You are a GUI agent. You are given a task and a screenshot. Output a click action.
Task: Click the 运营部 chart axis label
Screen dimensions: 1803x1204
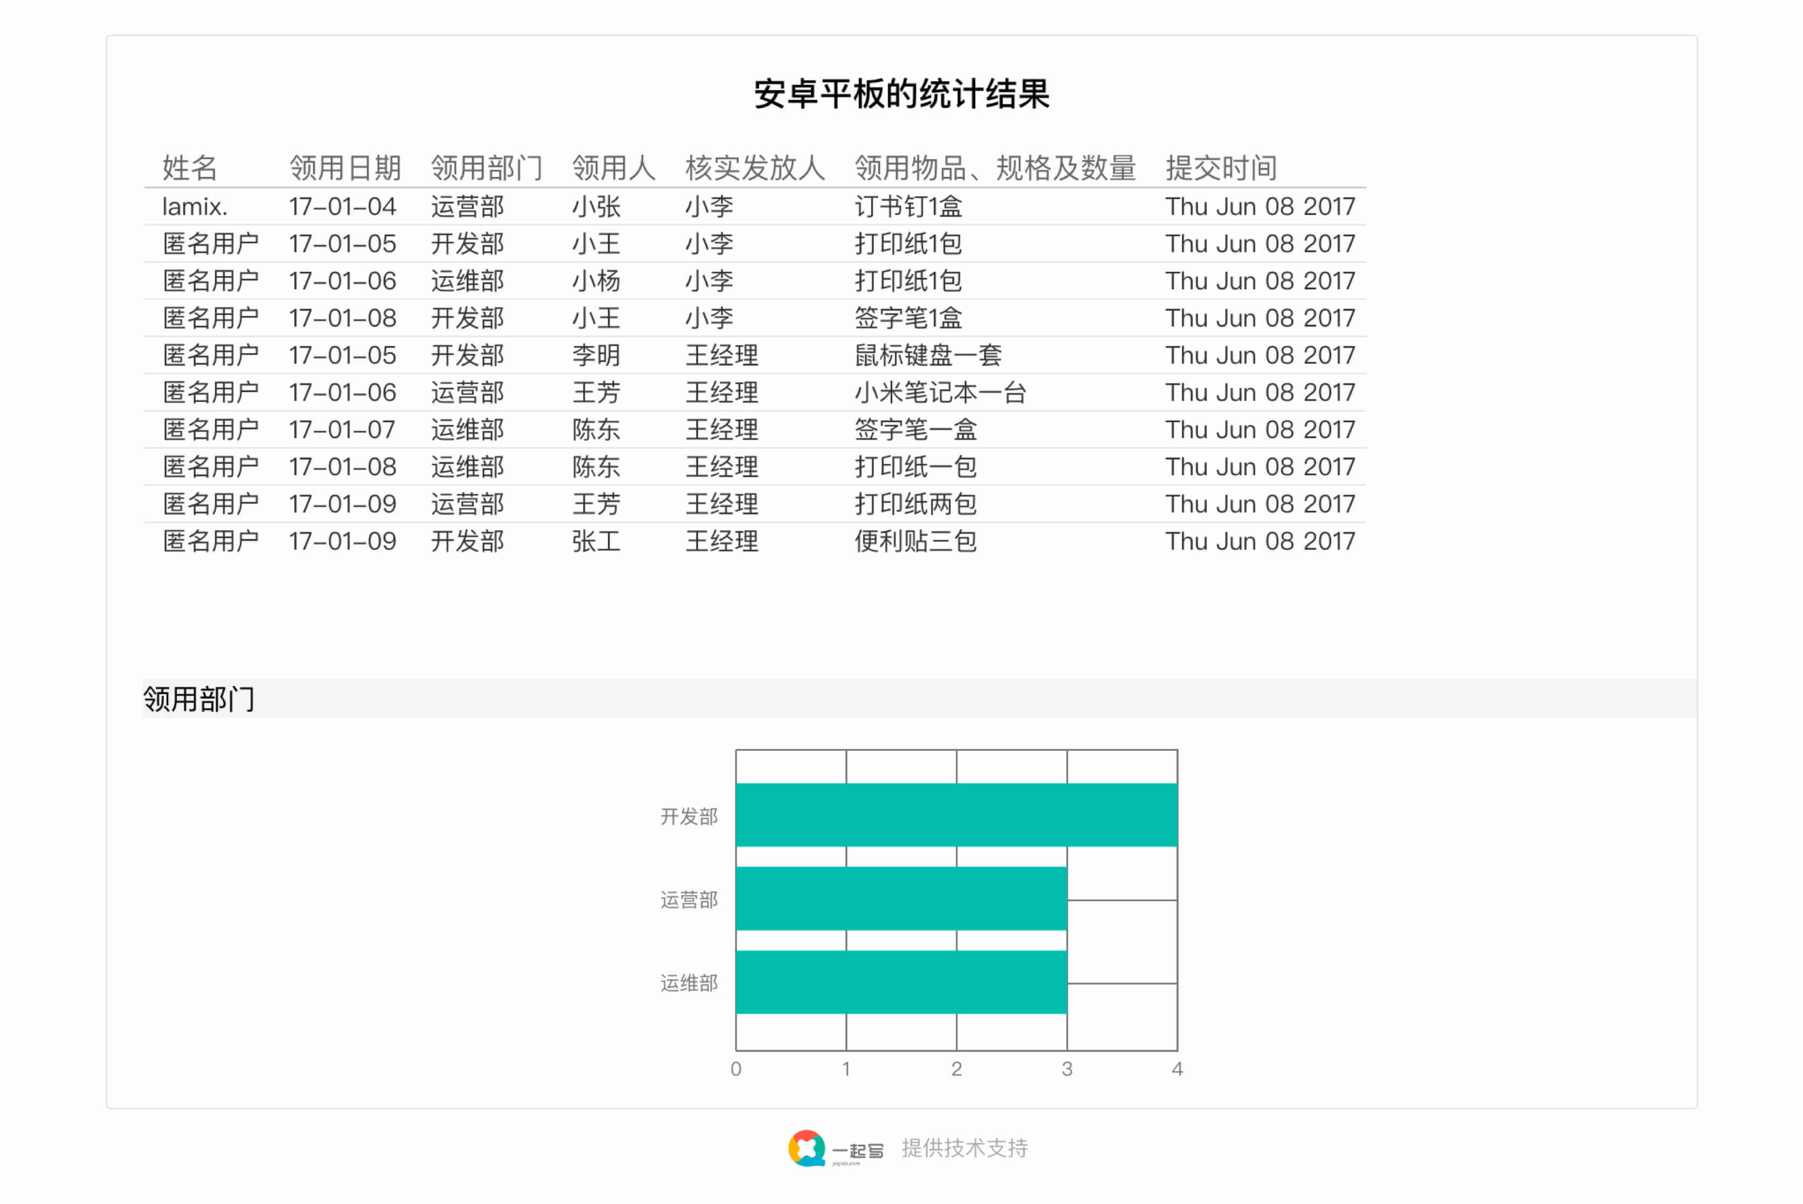pos(689,900)
